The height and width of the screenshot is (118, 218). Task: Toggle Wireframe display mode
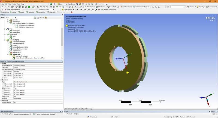tap(100, 7)
